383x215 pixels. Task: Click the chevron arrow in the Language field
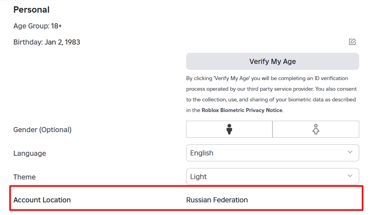[x=350, y=152]
